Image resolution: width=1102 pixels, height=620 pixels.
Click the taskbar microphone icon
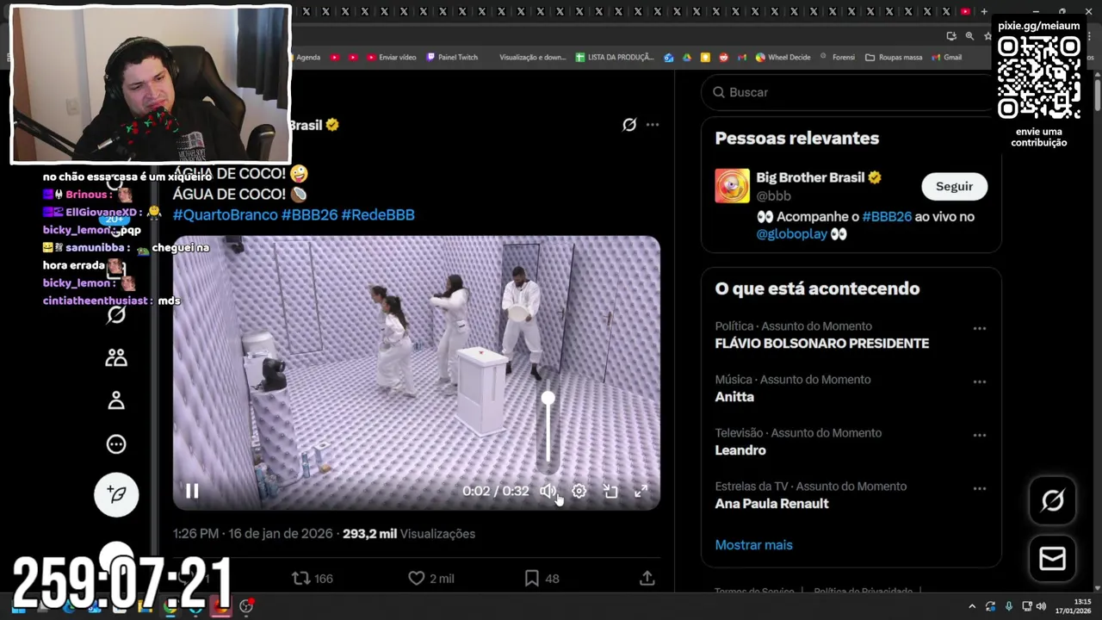[x=1008, y=606]
